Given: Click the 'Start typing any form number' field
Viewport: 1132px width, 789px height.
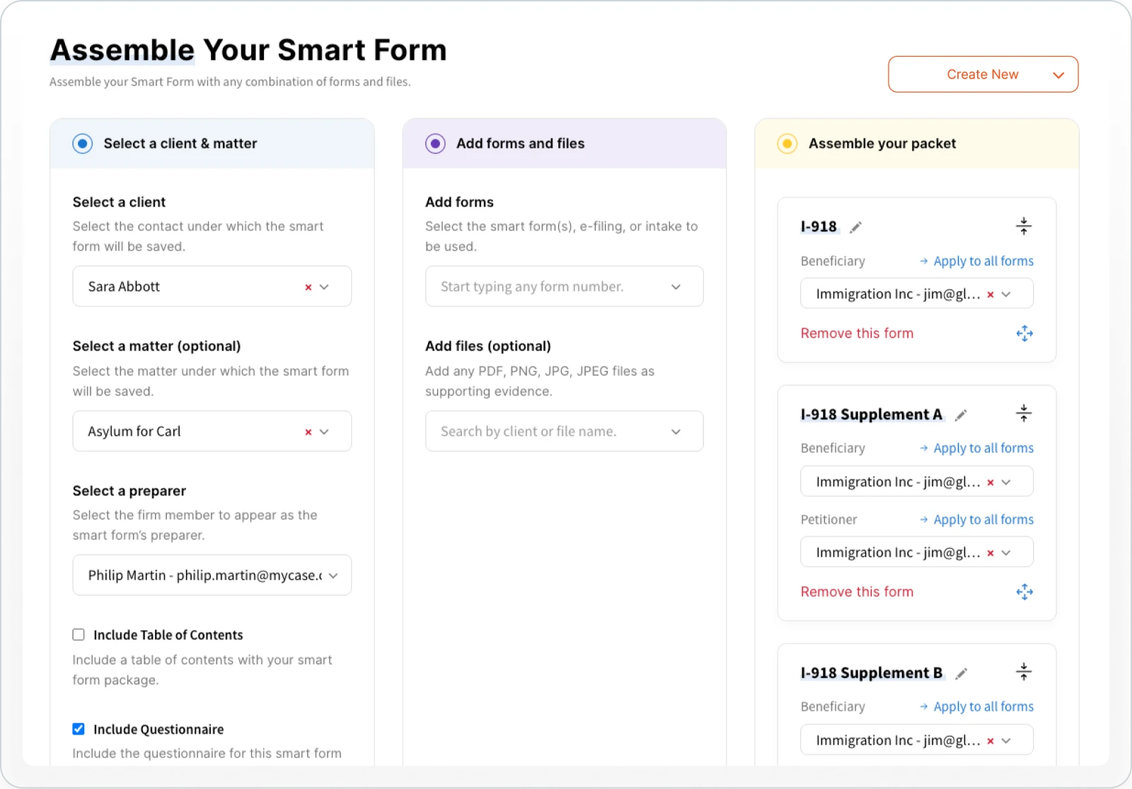Looking at the screenshot, I should 552,287.
